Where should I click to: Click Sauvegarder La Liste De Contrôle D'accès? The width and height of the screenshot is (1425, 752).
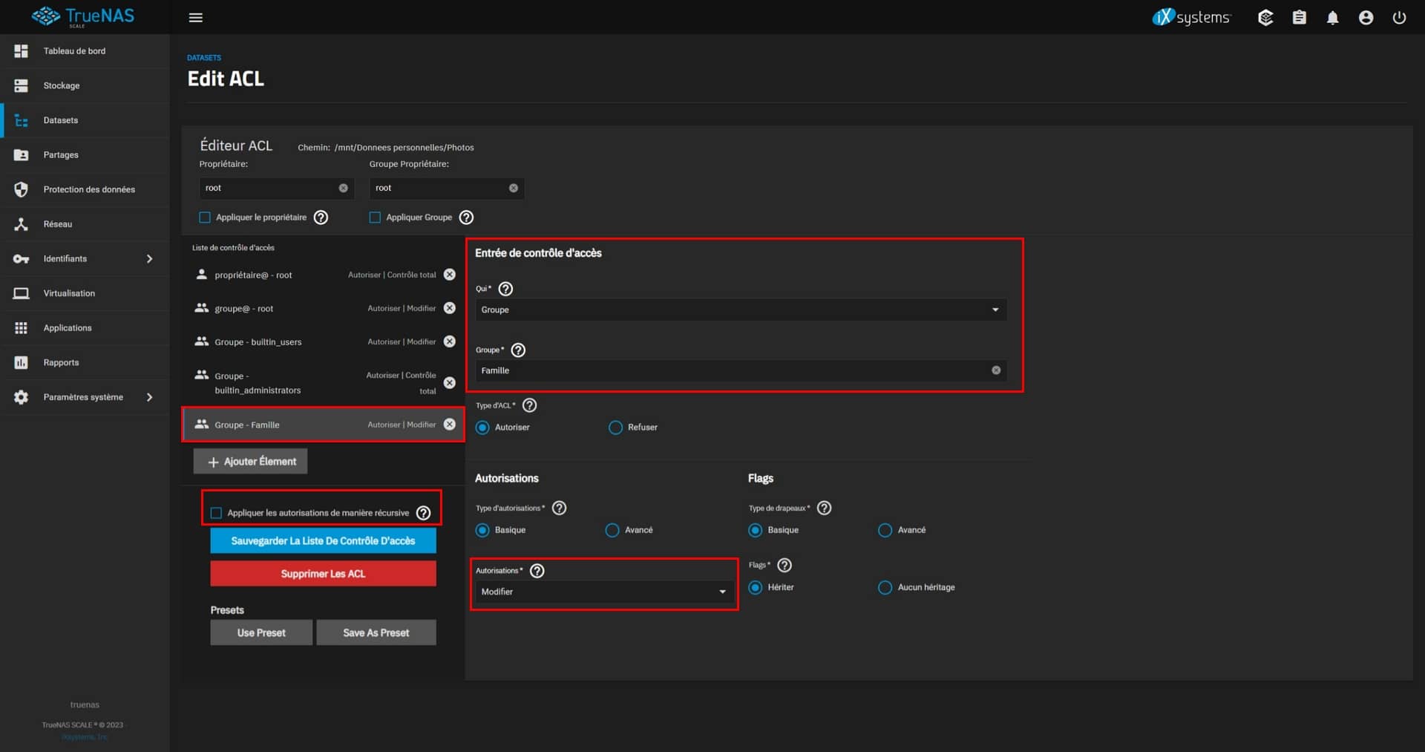coord(323,541)
